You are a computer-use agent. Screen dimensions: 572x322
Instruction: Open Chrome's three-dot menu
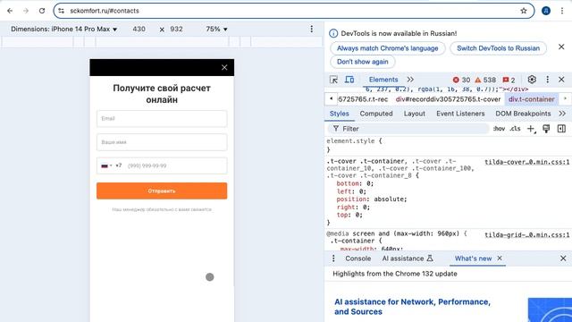[x=562, y=11]
